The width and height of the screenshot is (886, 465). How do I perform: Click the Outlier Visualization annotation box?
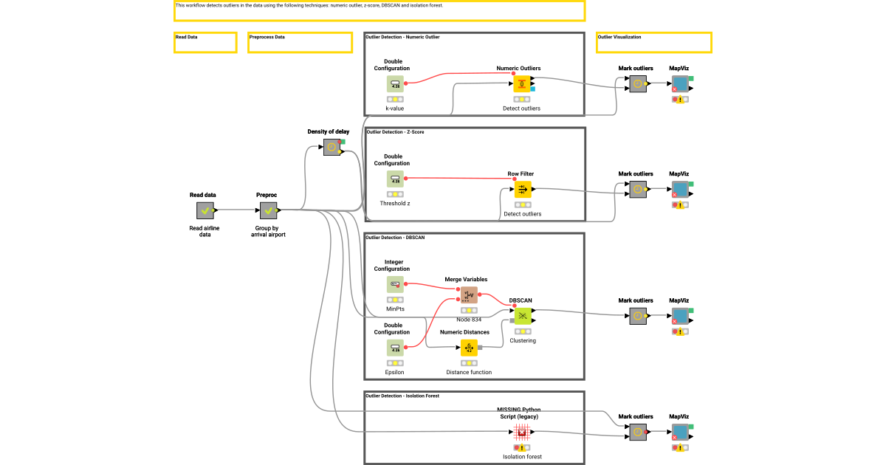(x=653, y=42)
